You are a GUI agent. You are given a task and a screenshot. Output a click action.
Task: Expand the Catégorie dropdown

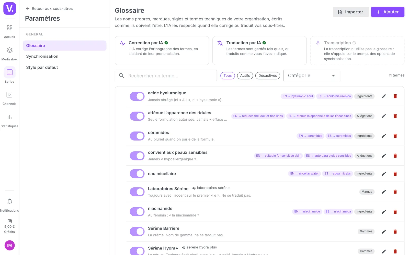pyautogui.click(x=312, y=75)
